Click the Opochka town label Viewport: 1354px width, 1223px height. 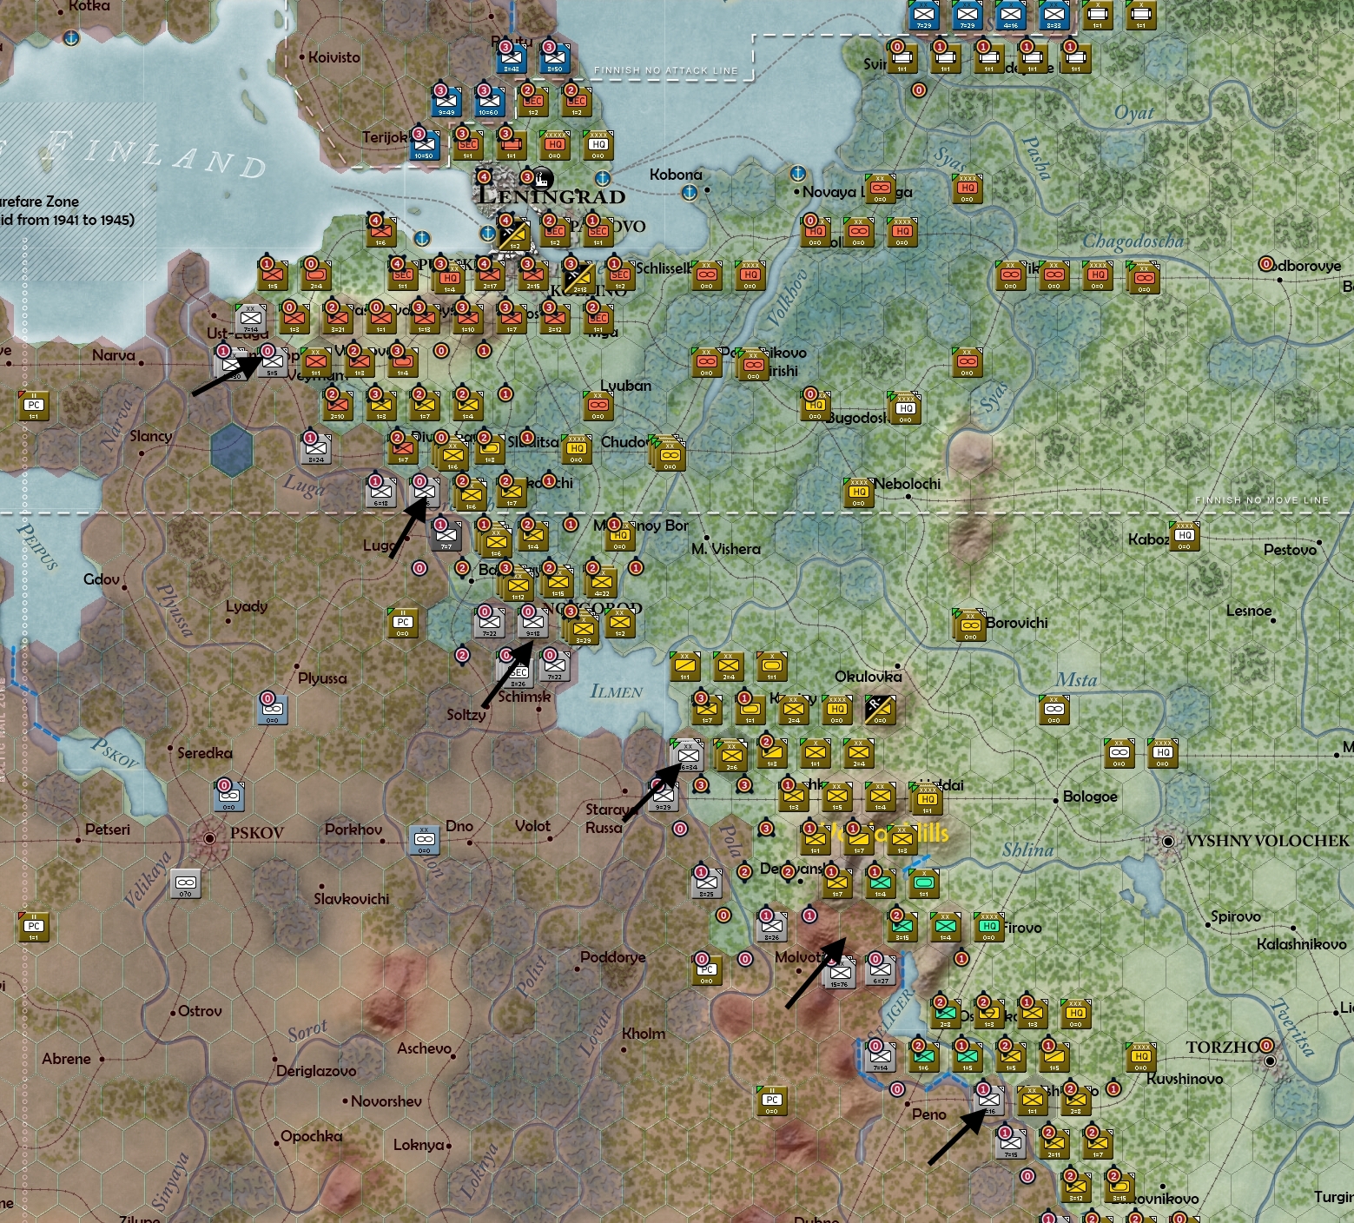click(311, 1136)
